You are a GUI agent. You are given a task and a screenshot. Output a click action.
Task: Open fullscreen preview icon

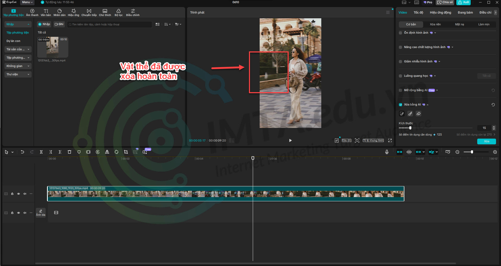coord(390,140)
